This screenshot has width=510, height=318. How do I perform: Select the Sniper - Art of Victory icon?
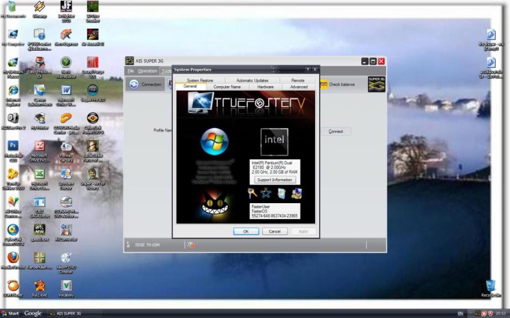tap(93, 179)
